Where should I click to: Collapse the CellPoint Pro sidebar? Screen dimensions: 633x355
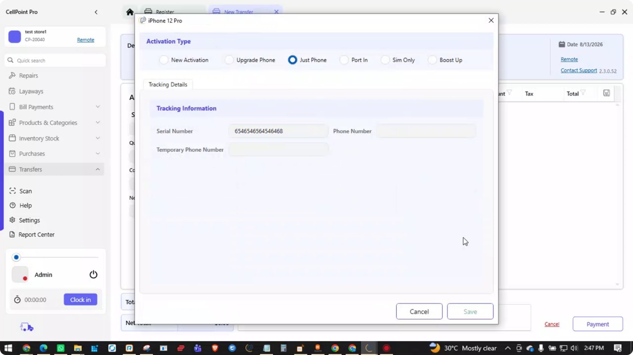pyautogui.click(x=96, y=12)
